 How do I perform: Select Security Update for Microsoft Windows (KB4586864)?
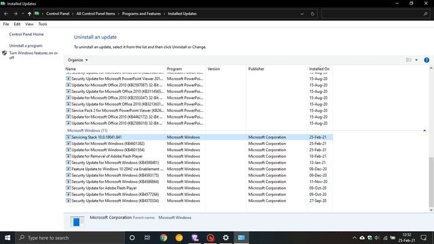[x=199, y=182]
